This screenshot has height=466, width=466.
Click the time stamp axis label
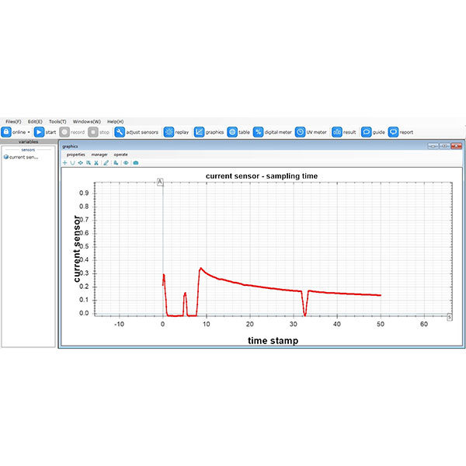[x=273, y=341]
